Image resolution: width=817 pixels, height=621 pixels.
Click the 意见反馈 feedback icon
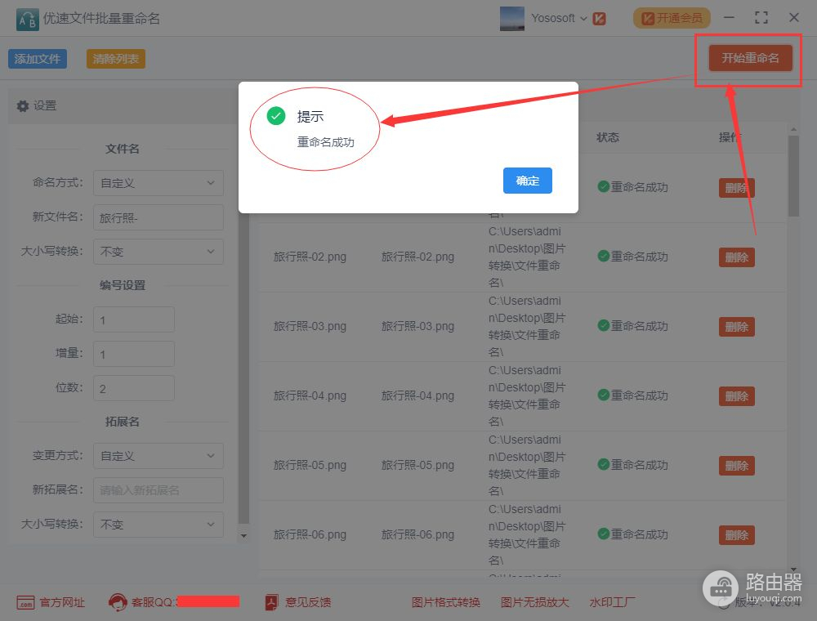coord(271,602)
